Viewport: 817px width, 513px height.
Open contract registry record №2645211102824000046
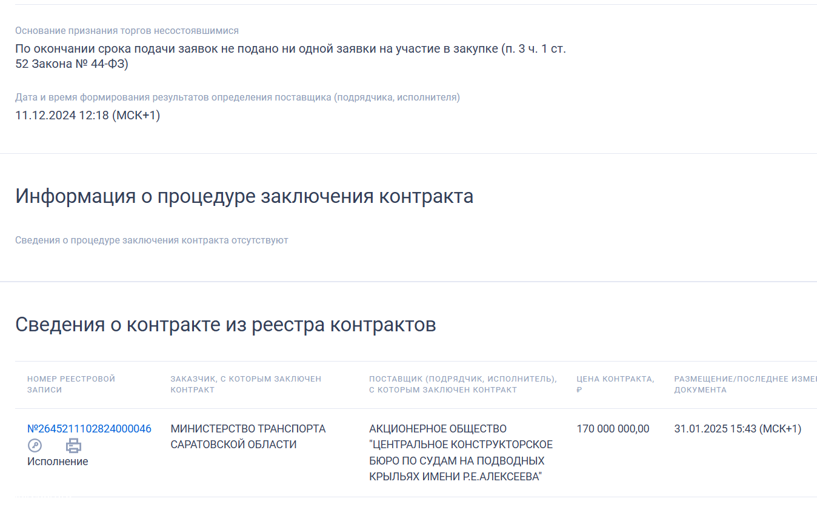tap(89, 429)
